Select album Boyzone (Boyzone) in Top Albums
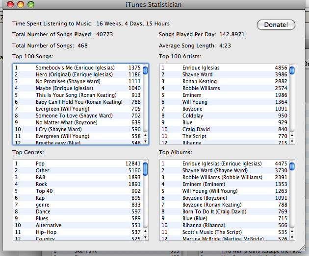 click(225, 198)
